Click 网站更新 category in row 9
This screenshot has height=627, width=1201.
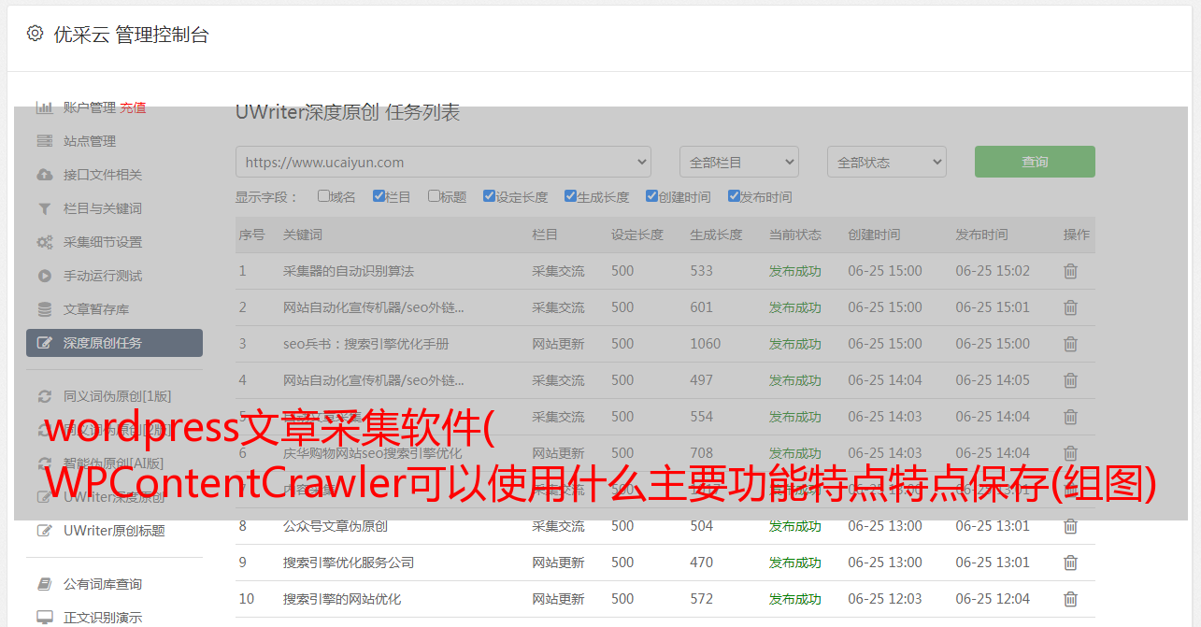tap(558, 563)
